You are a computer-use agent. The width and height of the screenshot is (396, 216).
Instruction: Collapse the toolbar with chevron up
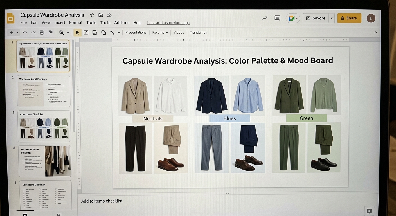click(375, 33)
